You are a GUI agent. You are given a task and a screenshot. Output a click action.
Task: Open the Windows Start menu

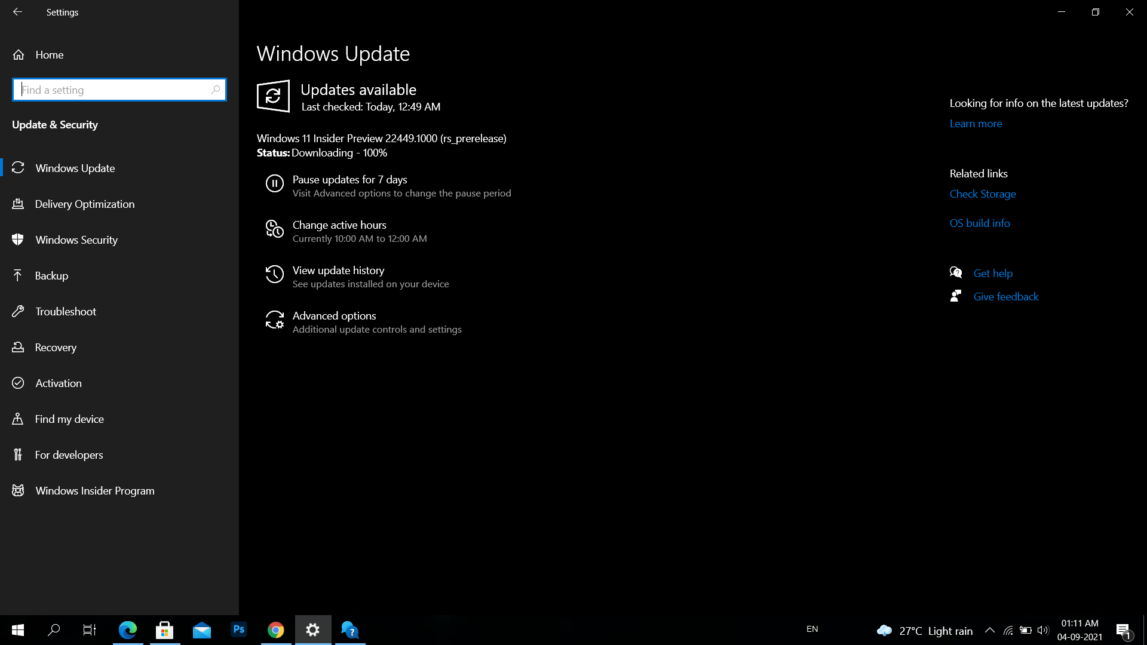click(18, 630)
